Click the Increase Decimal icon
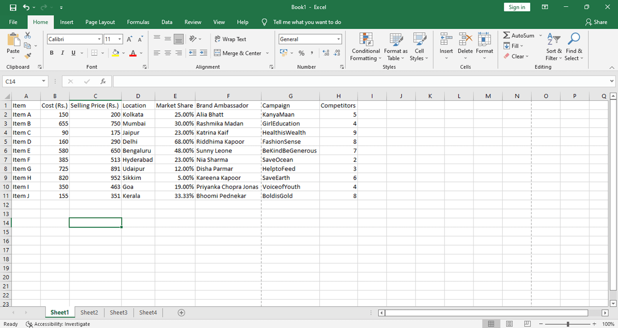 (326, 53)
